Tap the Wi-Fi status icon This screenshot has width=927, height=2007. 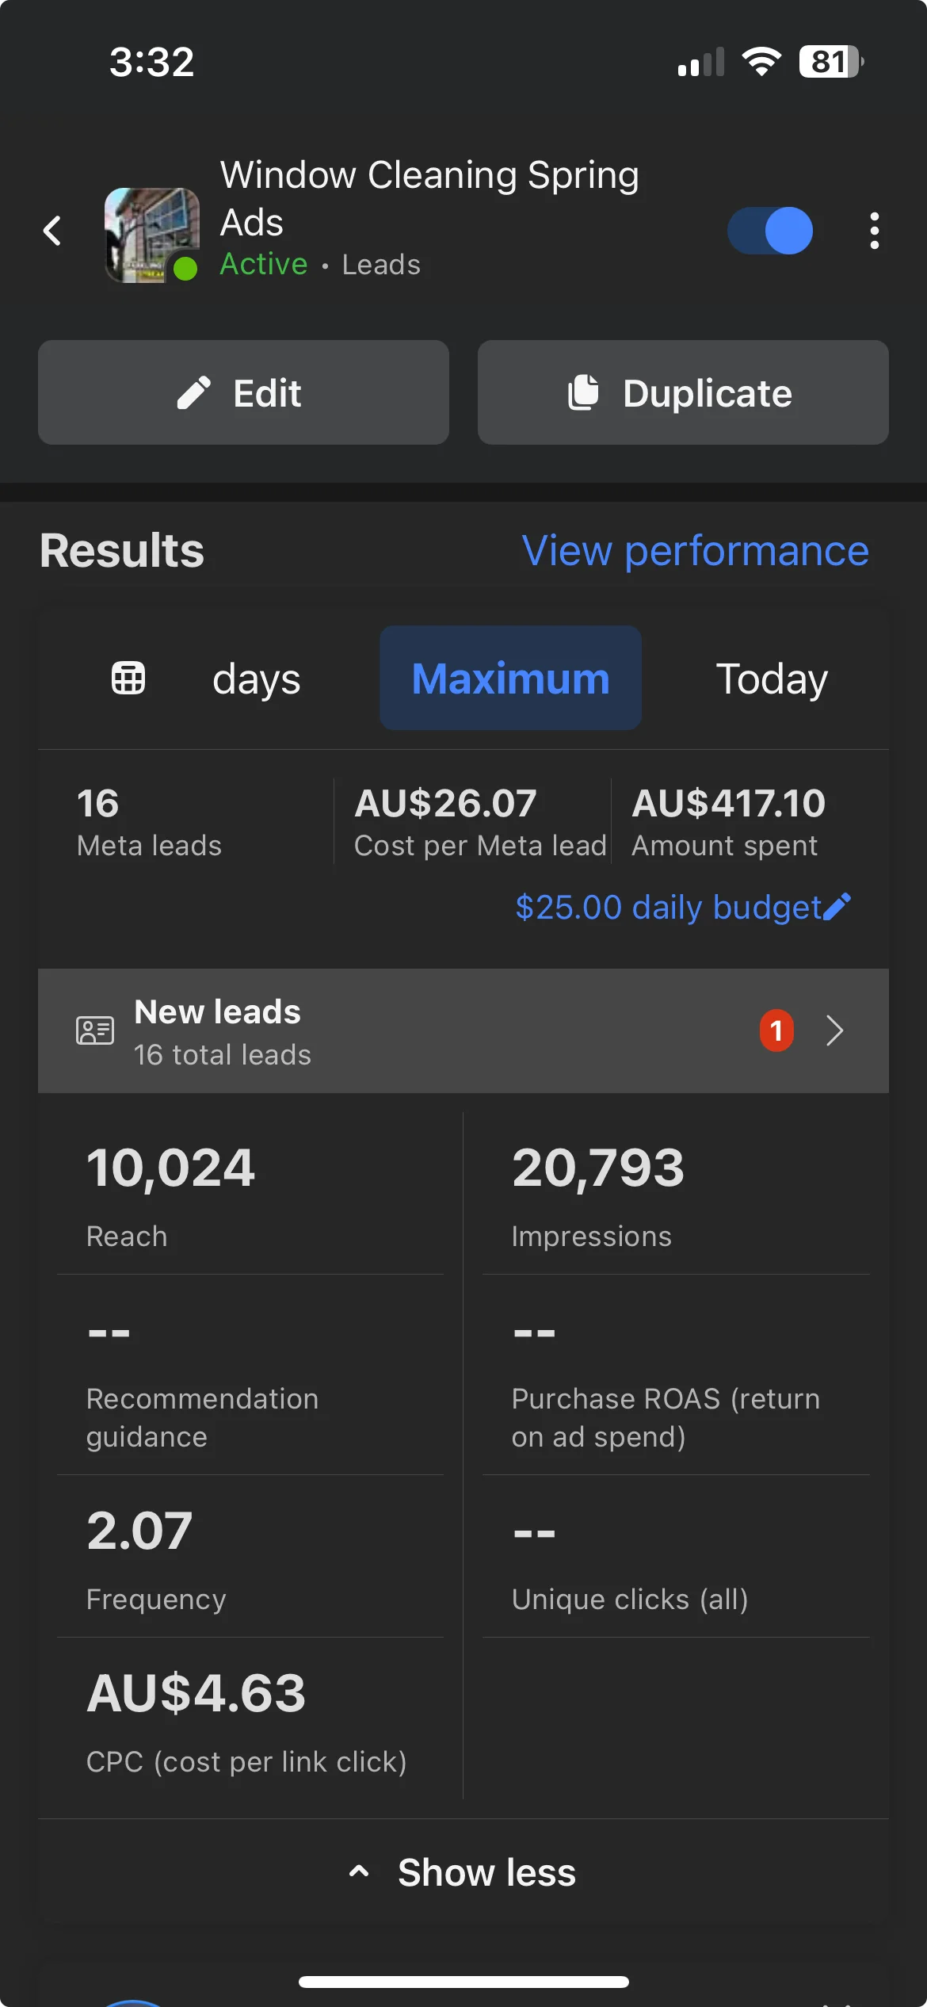pyautogui.click(x=761, y=62)
